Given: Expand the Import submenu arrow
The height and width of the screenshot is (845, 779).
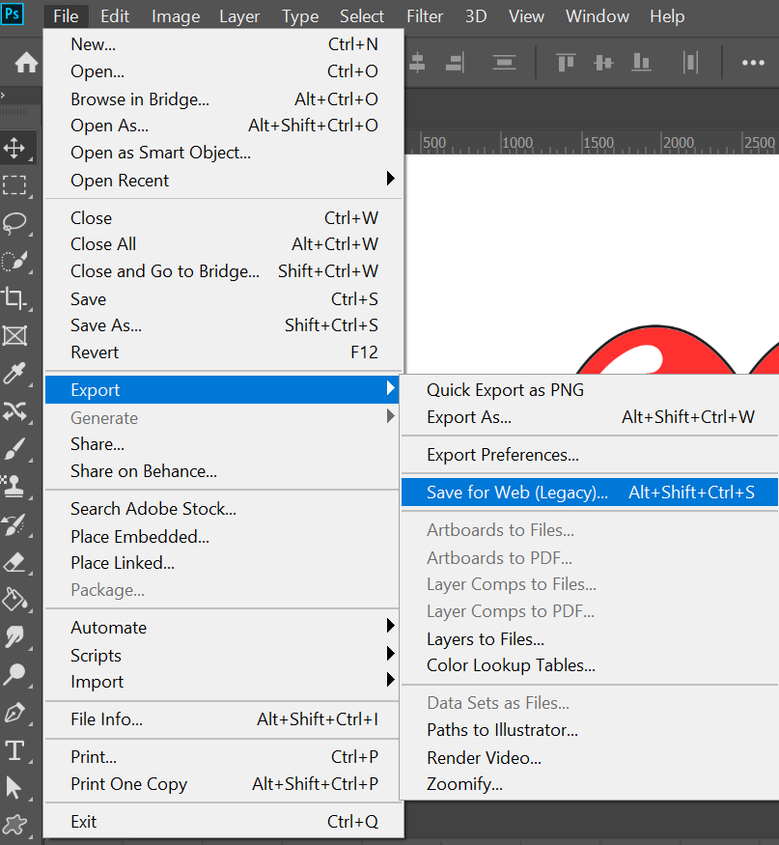Looking at the screenshot, I should point(391,680).
